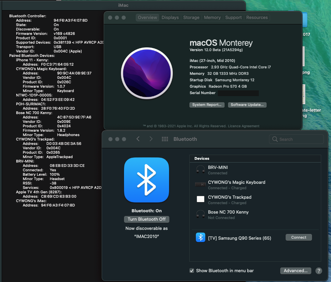The image size is (331, 282).
Task: Switch to the Displays tab
Action: pyautogui.click(x=170, y=18)
